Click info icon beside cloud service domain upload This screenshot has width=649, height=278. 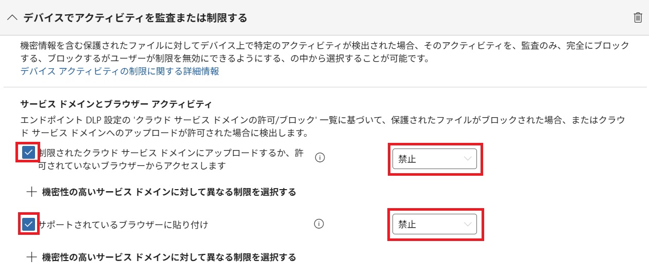[319, 158]
